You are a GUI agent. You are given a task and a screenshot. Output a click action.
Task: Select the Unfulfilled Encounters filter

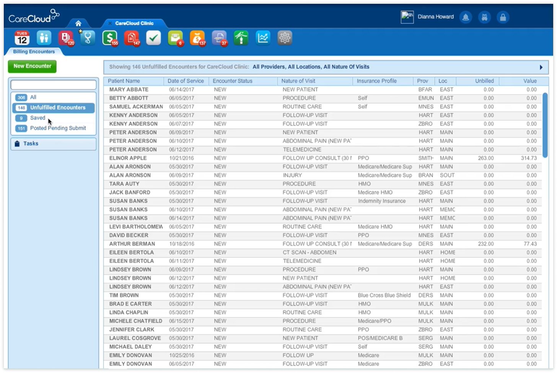(58, 108)
